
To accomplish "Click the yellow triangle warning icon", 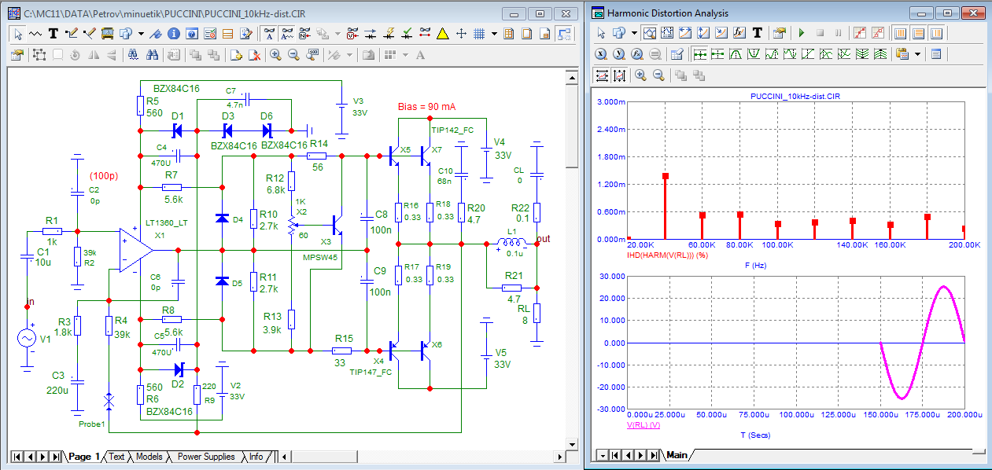I will 443,34.
